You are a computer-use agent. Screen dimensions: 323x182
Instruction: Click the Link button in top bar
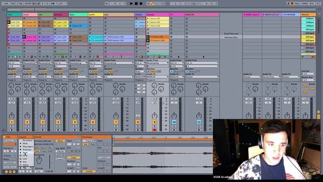pyautogui.click(x=6, y=4)
